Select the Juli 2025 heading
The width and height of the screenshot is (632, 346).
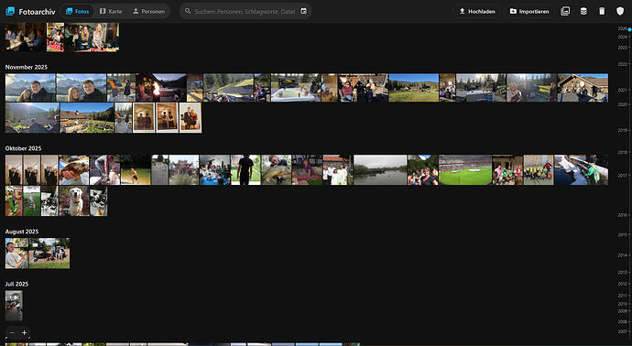tap(16, 284)
